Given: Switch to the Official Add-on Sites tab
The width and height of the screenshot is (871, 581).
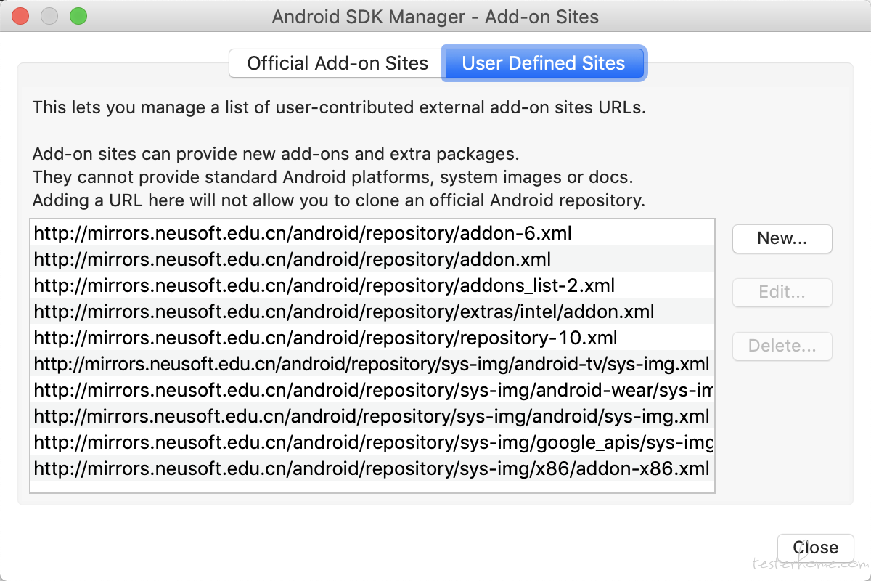Looking at the screenshot, I should click(336, 63).
